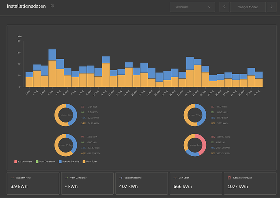Click the 31. Aug axis label

tap(256, 93)
